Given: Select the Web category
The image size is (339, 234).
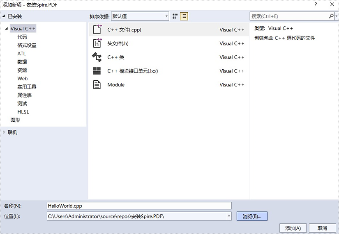Looking at the screenshot, I should [23, 79].
